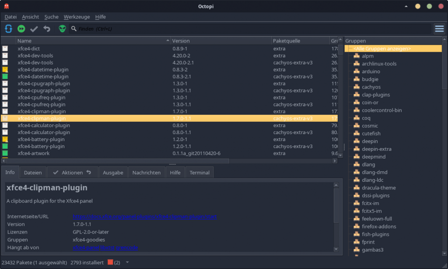Open the Werkzeuge menu
This screenshot has height=269, width=448.
pyautogui.click(x=77, y=17)
